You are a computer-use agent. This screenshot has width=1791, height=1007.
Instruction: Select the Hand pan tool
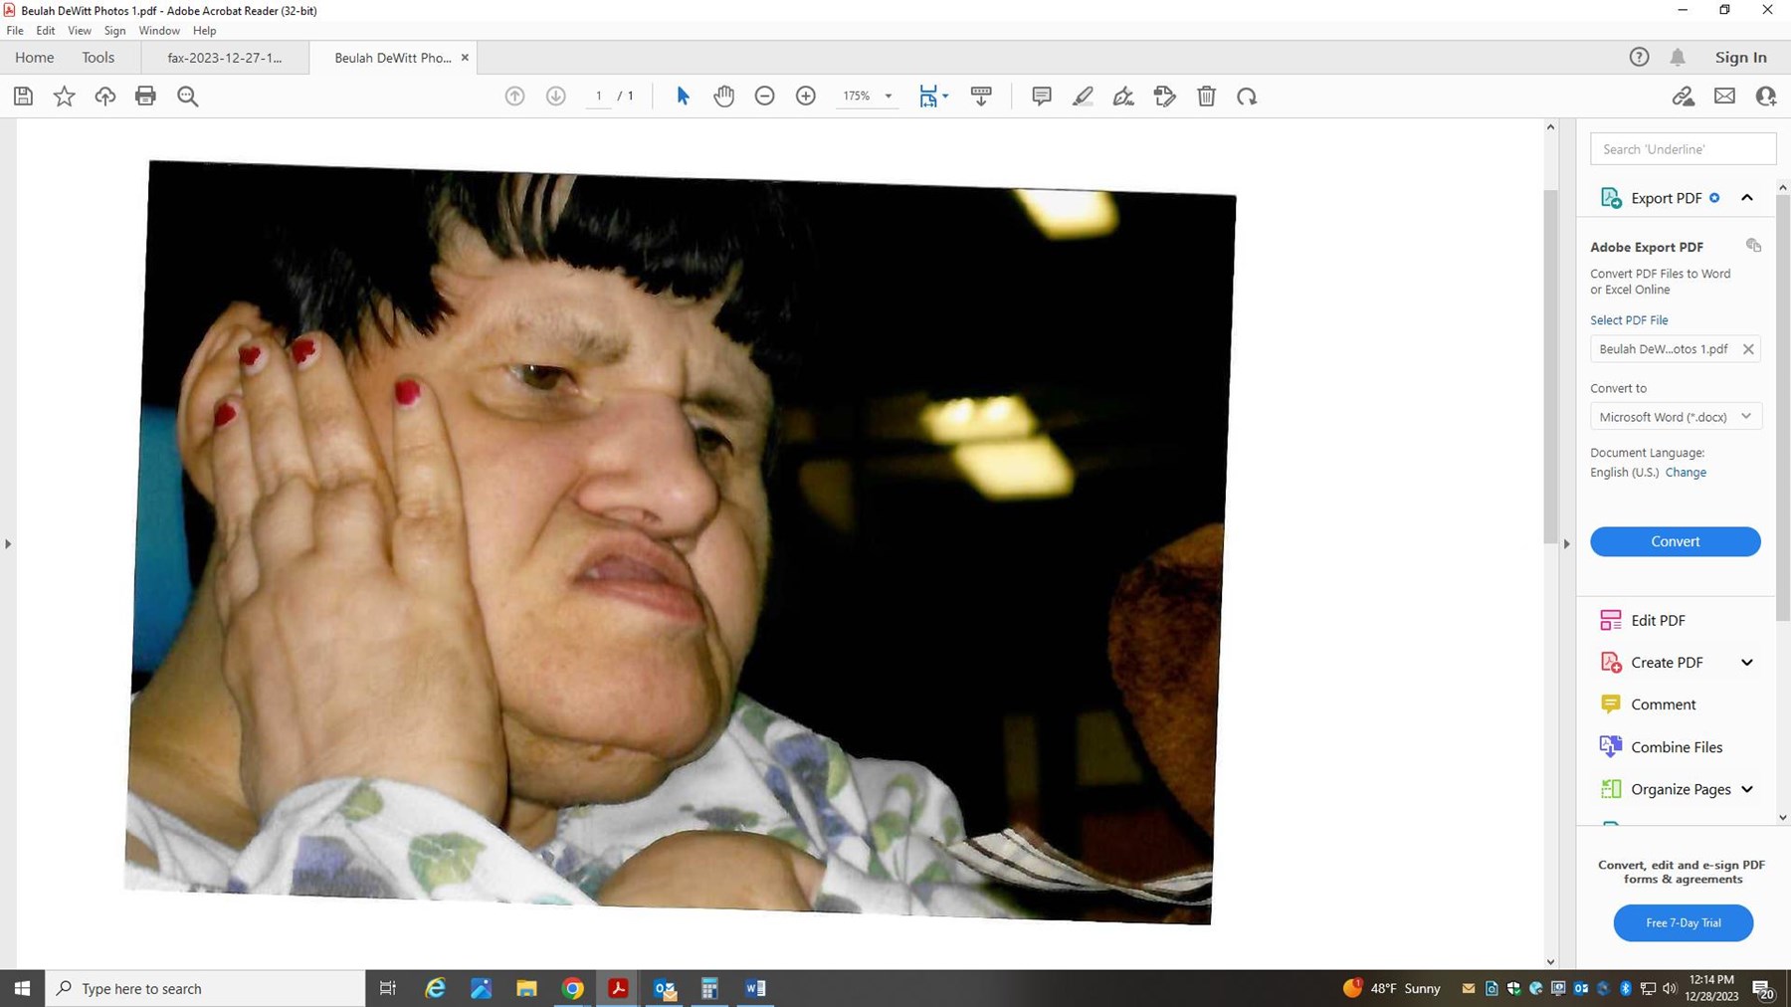coord(723,97)
